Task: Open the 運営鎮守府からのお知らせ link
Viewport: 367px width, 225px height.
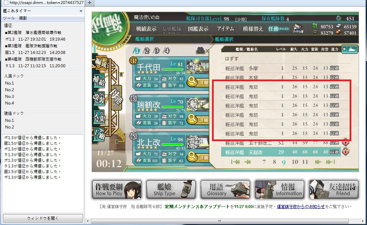Action: [301, 207]
